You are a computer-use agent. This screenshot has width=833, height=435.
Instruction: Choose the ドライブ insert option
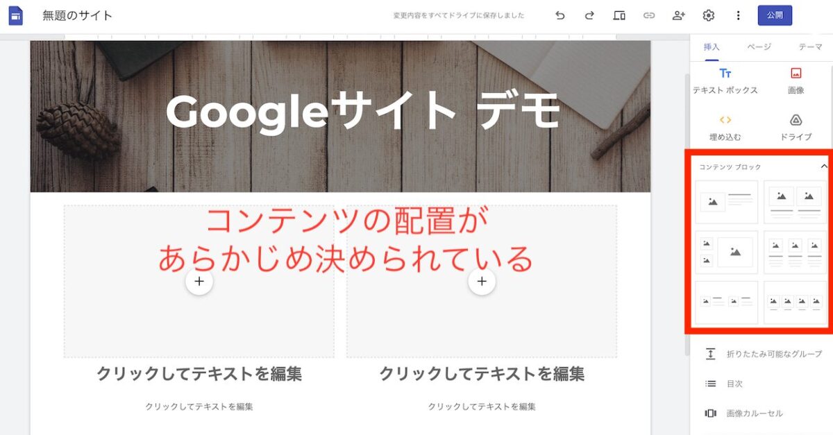796,128
